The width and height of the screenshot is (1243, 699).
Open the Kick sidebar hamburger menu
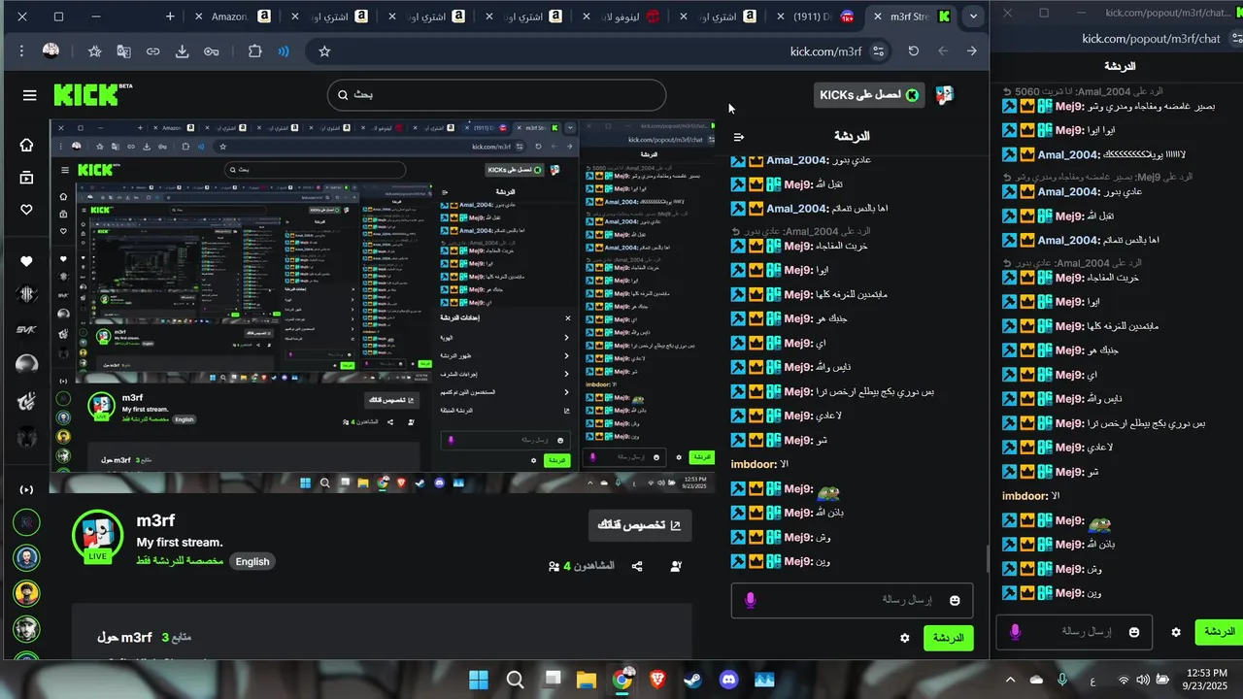(x=30, y=95)
